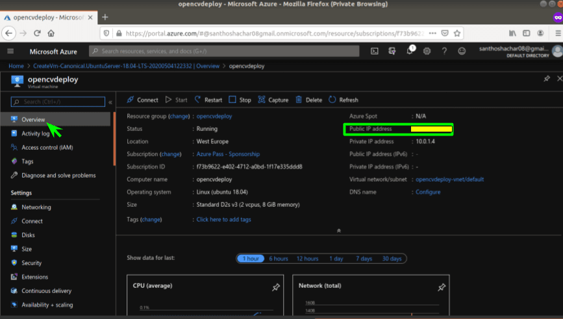Image resolution: width=563 pixels, height=319 pixels.
Task: Click the browser back arrow
Action: point(9,33)
